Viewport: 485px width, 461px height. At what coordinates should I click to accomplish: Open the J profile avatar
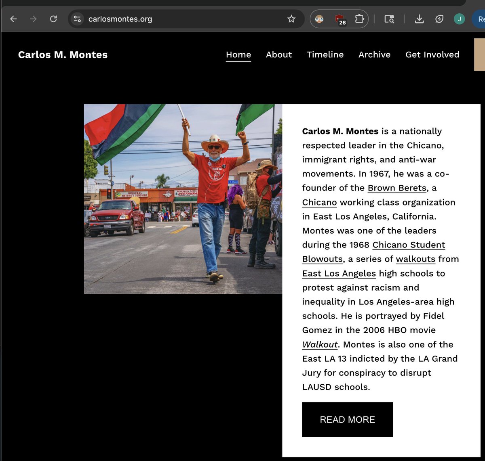(x=459, y=19)
